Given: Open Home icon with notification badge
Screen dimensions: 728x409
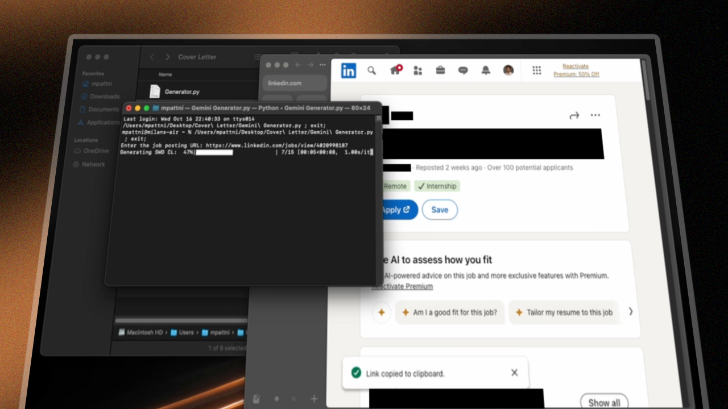Looking at the screenshot, I should tap(395, 70).
